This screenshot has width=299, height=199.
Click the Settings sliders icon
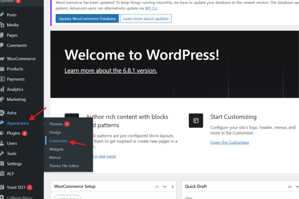click(x=2, y=164)
